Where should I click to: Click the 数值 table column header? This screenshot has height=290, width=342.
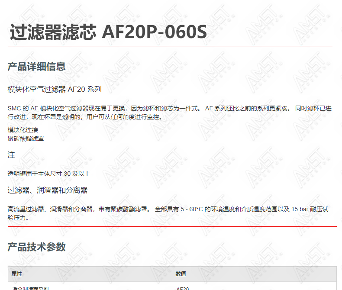click(181, 274)
